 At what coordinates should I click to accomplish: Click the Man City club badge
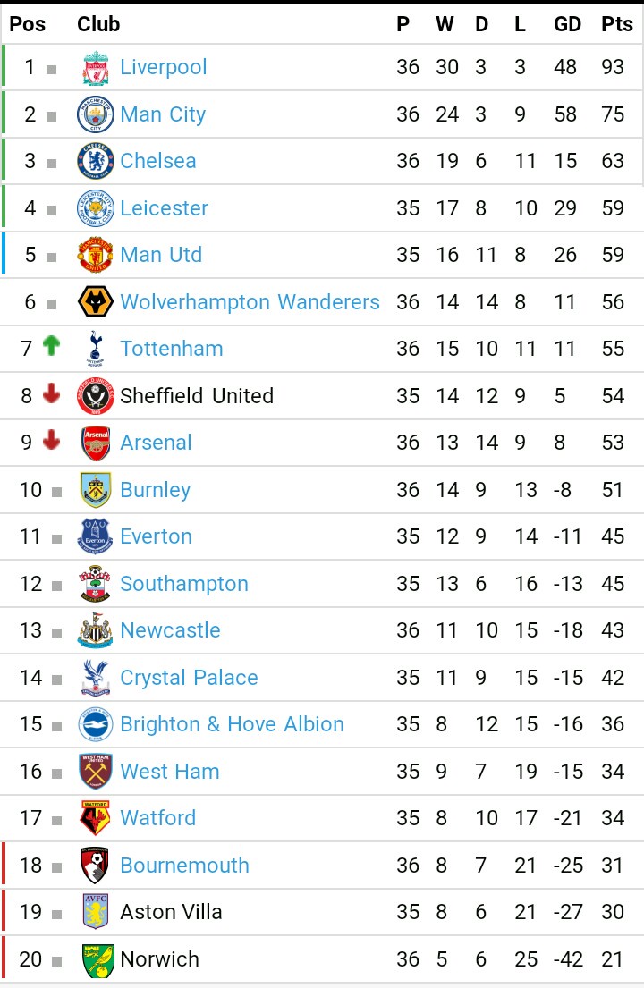tap(95, 114)
